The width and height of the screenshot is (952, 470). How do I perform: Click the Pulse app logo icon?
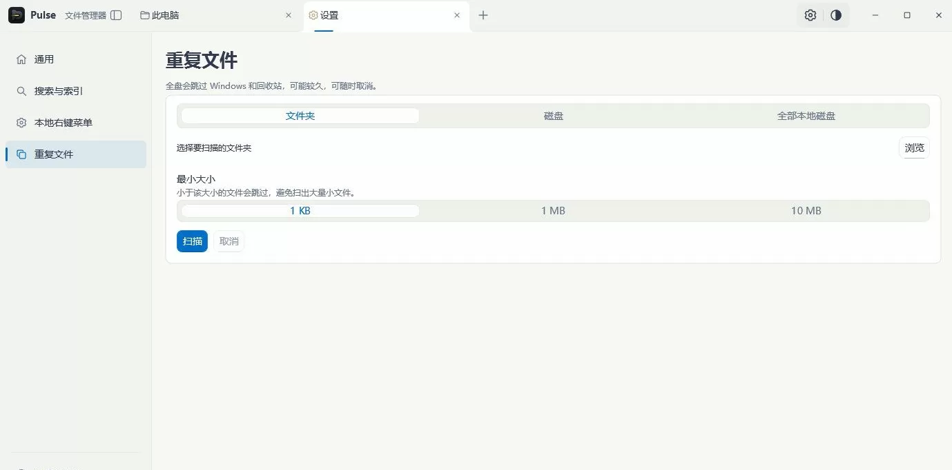(17, 15)
